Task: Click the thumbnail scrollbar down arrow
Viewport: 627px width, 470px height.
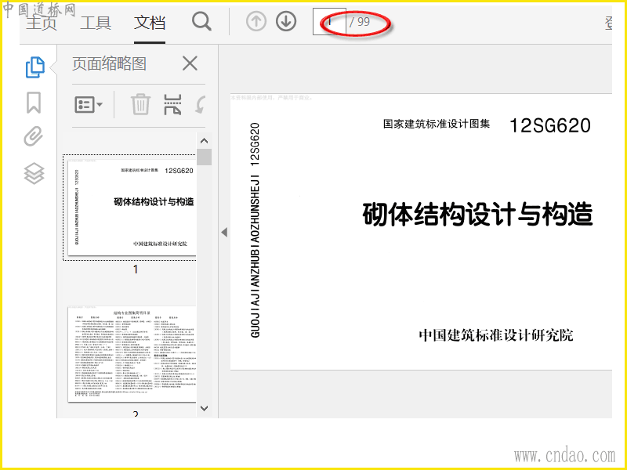Action: tap(204, 408)
